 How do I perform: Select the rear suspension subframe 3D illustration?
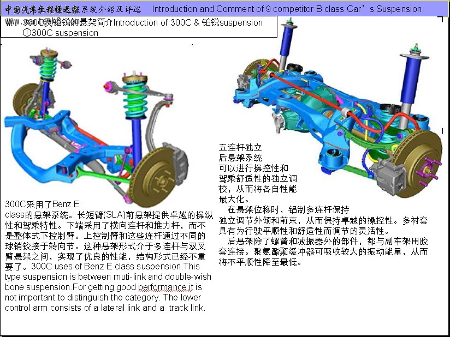[338, 107]
